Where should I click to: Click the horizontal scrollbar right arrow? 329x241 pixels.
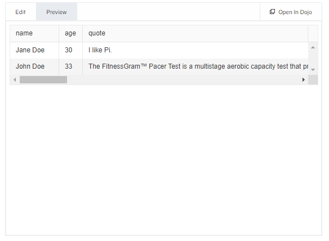304,80
